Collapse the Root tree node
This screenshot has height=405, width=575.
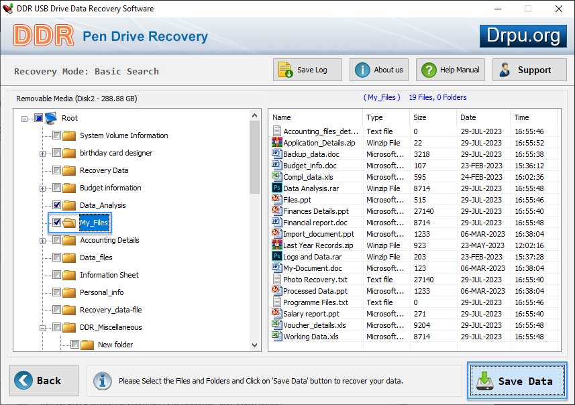point(24,119)
